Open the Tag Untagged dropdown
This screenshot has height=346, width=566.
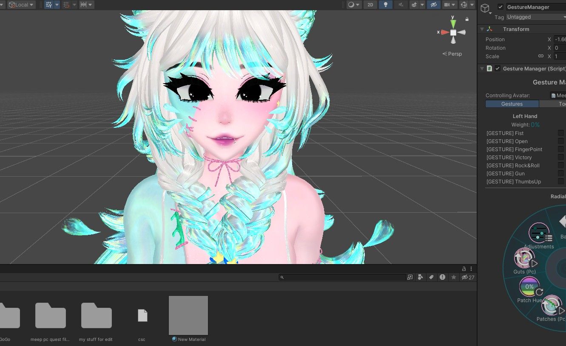tap(536, 17)
